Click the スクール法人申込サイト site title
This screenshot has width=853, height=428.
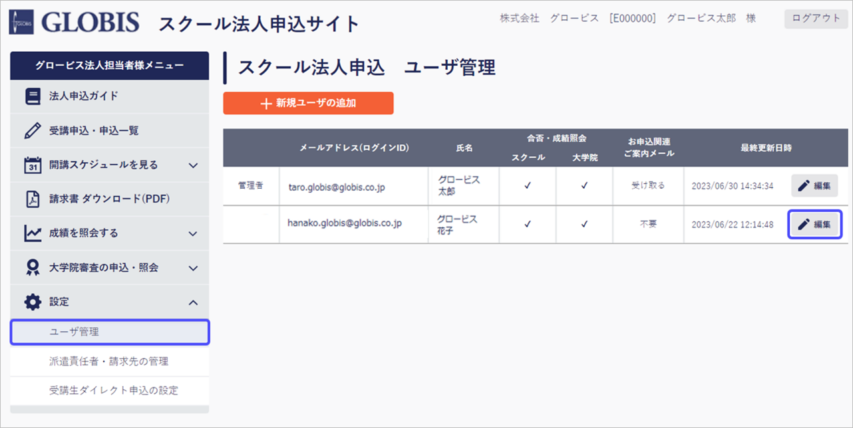[259, 25]
